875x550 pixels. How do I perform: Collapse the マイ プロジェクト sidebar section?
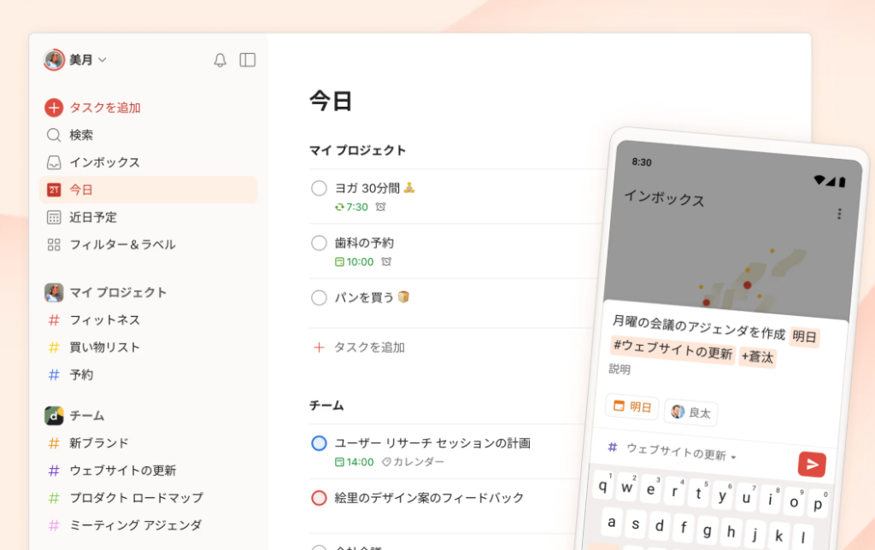tap(106, 292)
